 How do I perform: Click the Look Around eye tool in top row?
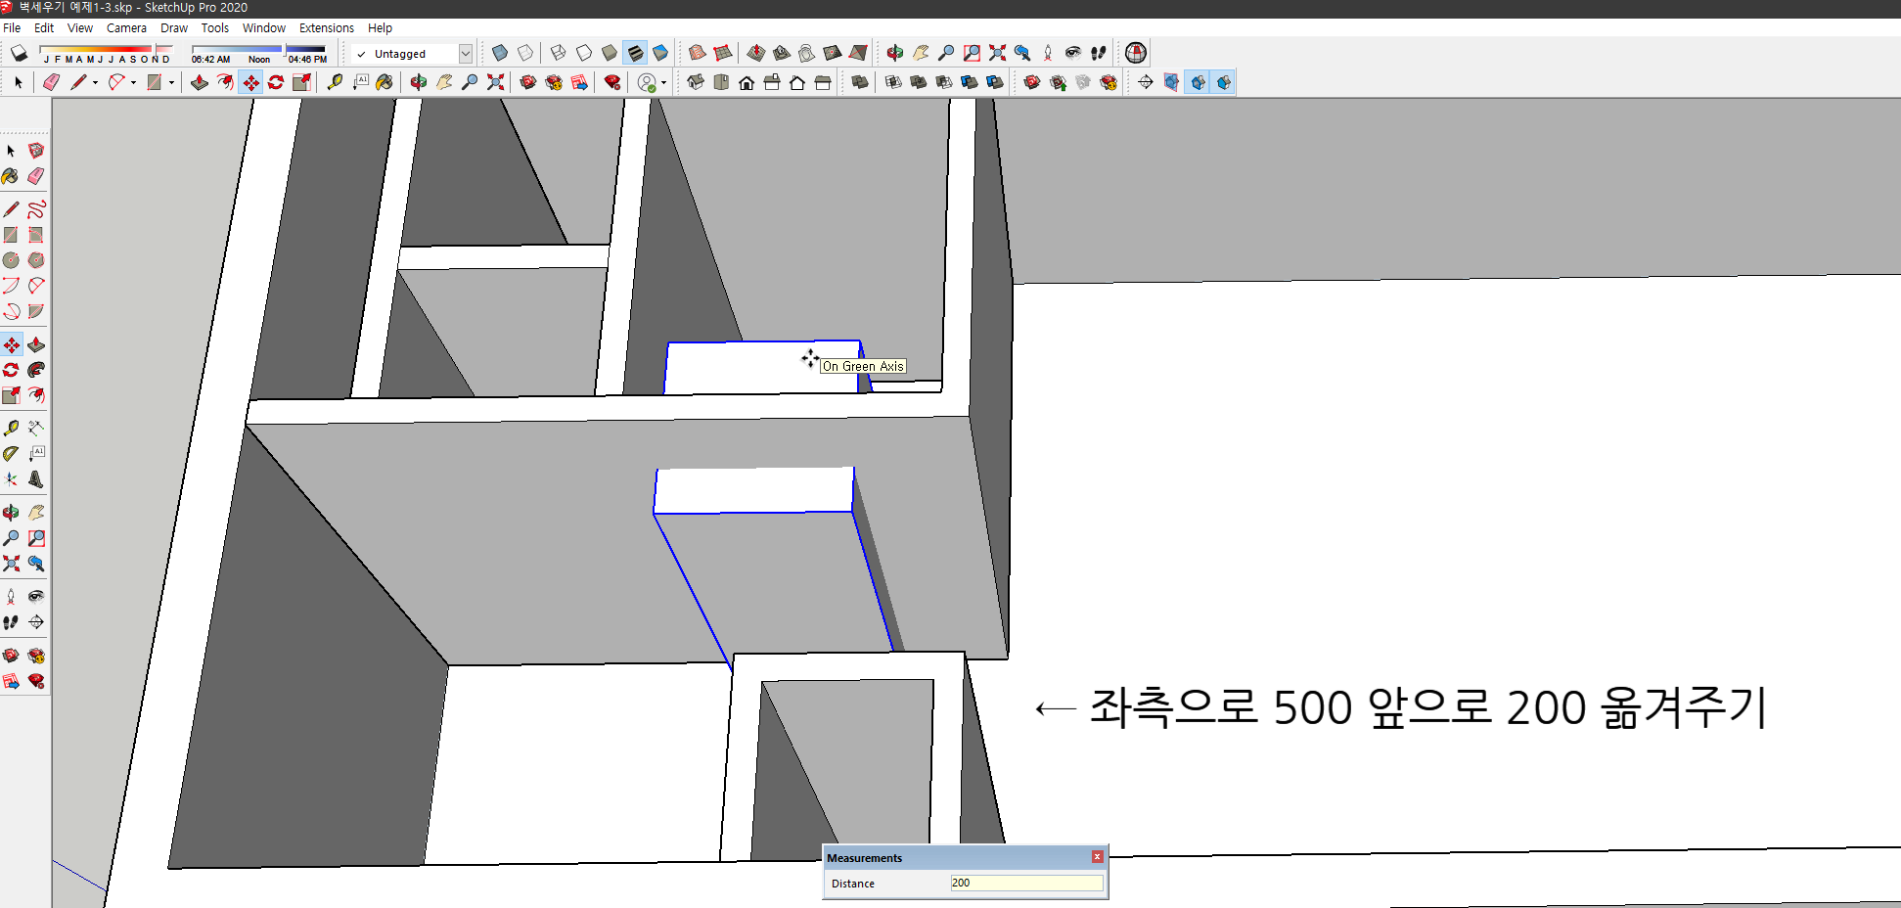pyautogui.click(x=1073, y=53)
